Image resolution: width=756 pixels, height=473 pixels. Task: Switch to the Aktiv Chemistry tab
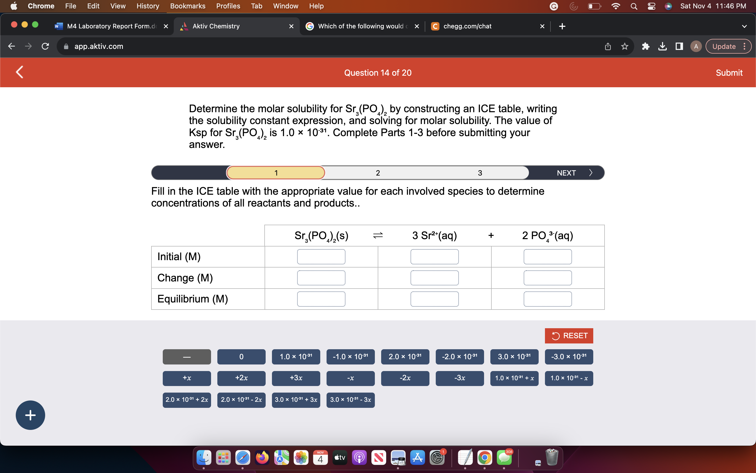coord(216,26)
